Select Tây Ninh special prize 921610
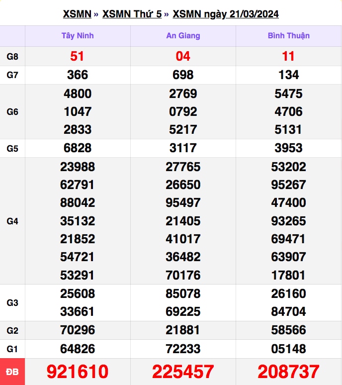The image size is (342, 385). 78,371
